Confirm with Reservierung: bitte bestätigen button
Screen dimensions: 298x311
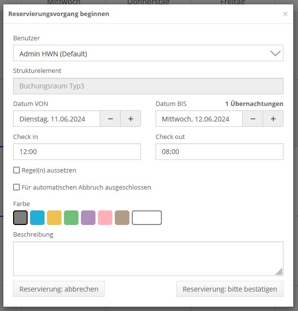pyautogui.click(x=230, y=289)
